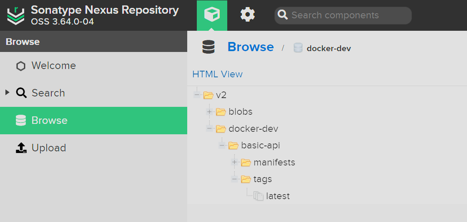Click the Browse database icon in sidebar
Viewport: 467px width, 222px height.
[21, 121]
